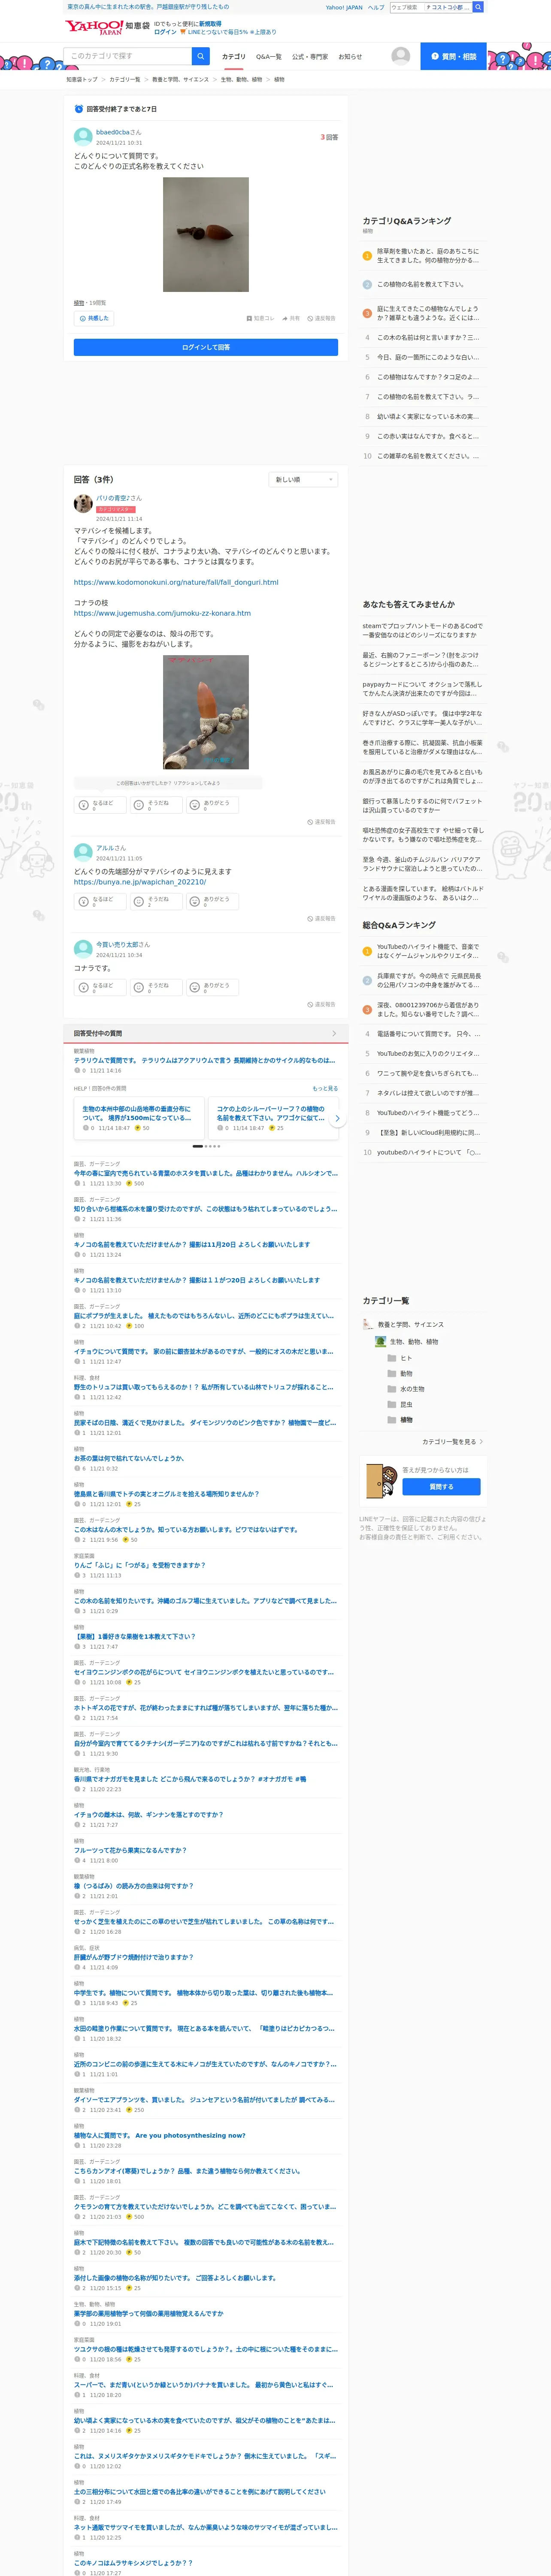
Task: Select the 公式・専門家 tab
Action: [x=310, y=57]
